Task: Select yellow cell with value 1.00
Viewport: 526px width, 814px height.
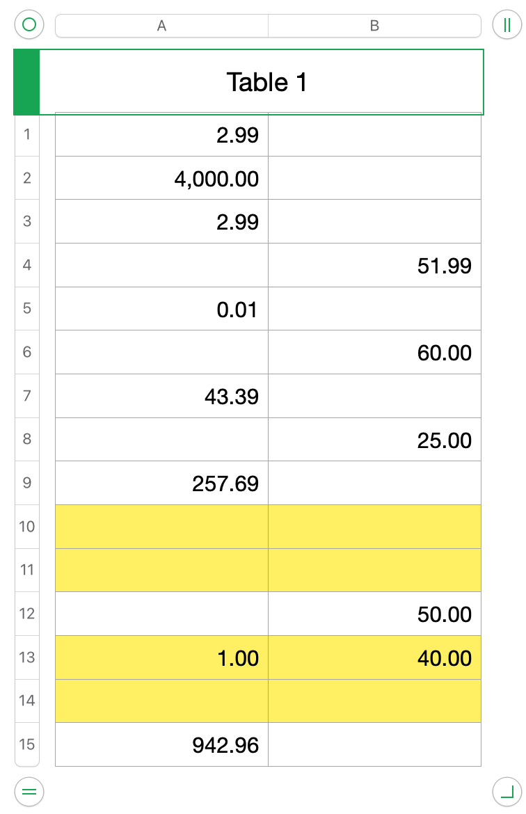Action: click(161, 657)
